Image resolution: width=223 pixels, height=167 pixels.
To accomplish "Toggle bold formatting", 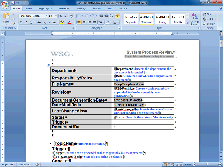I will click(x=21, y=22).
